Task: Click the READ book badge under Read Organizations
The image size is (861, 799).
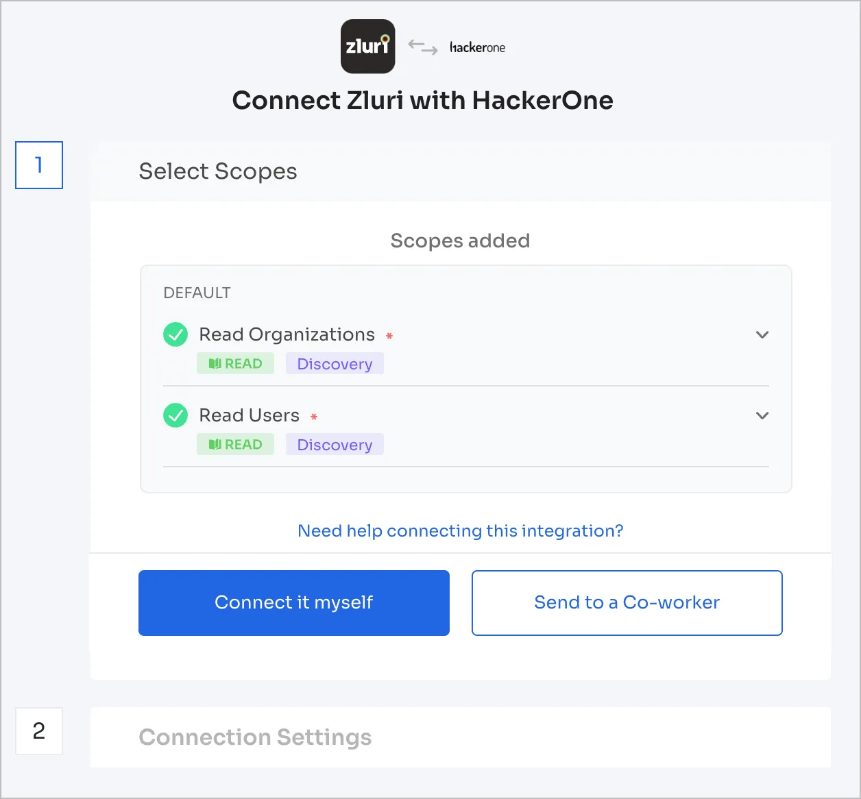Action: (x=235, y=364)
